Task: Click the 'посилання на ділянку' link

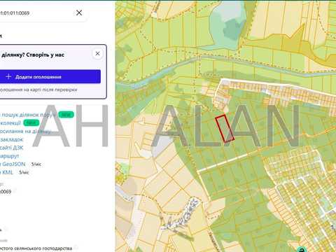Action: point(25,131)
